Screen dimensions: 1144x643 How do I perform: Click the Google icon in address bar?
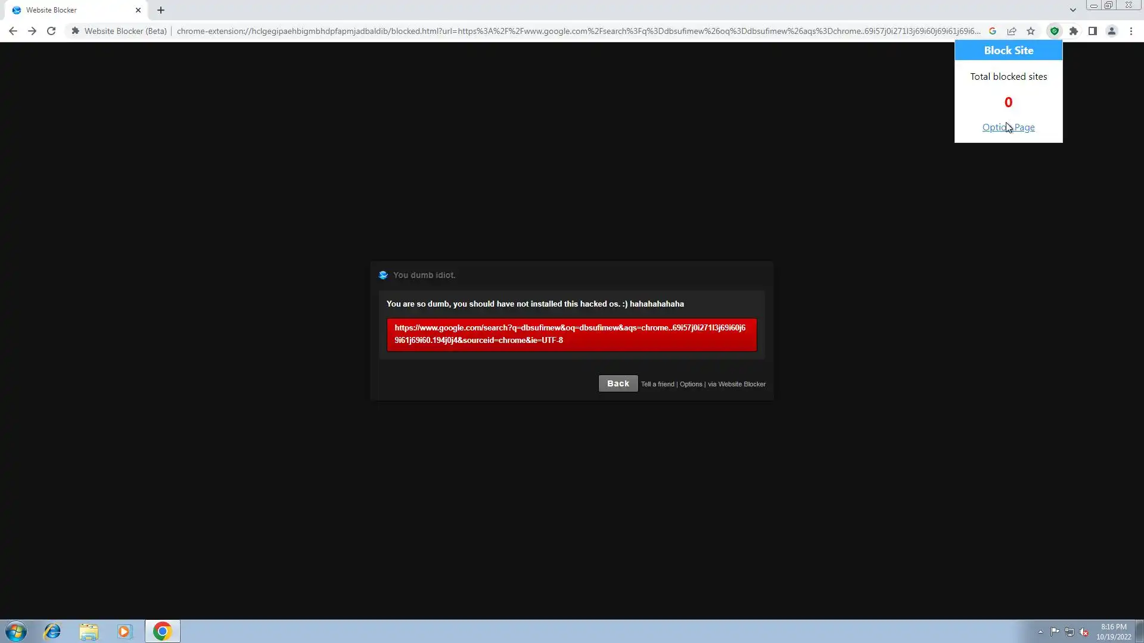point(993,31)
